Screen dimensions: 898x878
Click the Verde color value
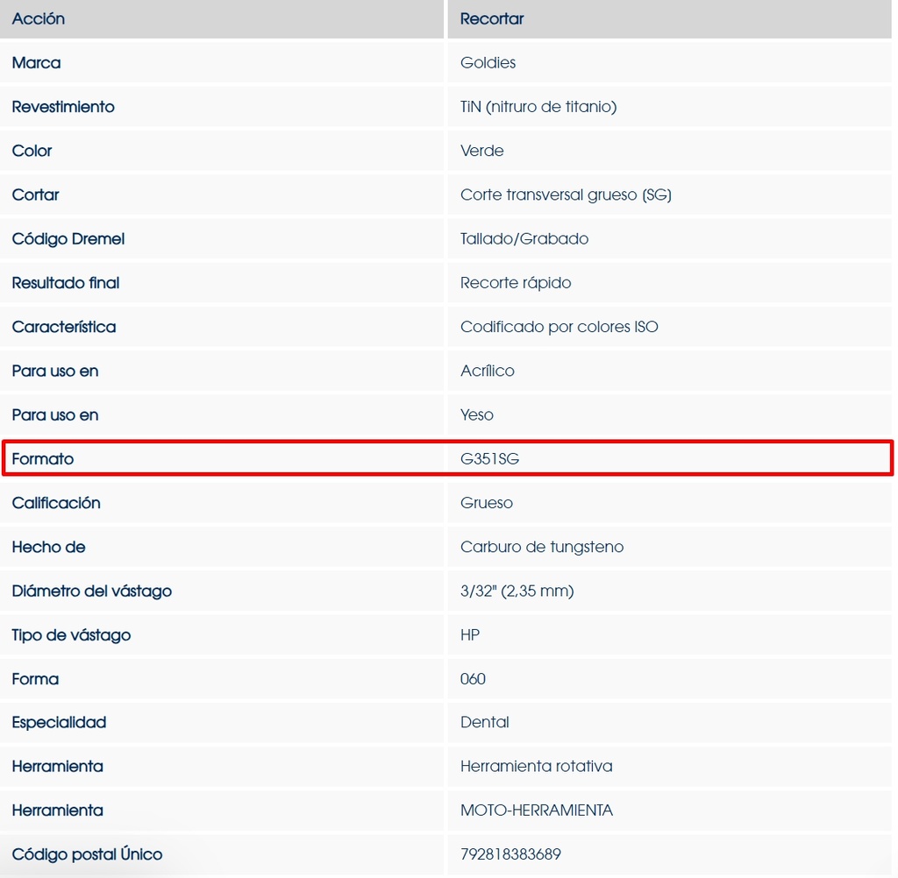pos(482,151)
